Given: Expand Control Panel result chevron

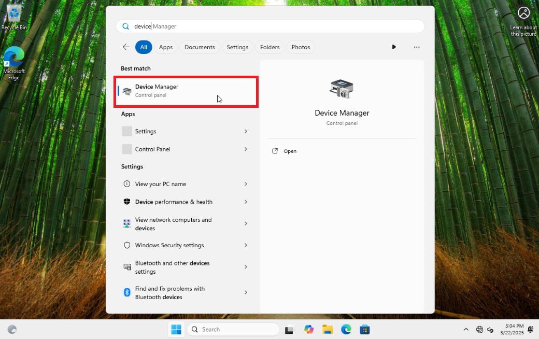Looking at the screenshot, I should tap(246, 149).
